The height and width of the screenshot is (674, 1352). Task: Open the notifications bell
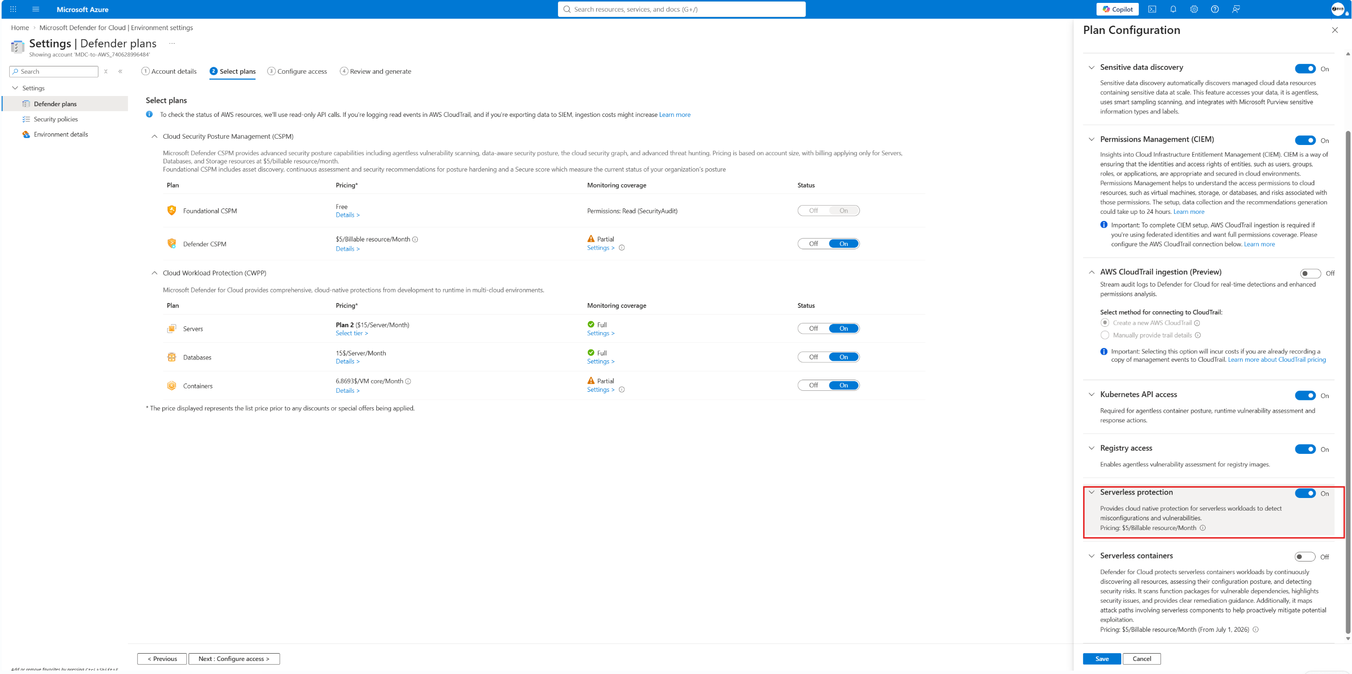pyautogui.click(x=1173, y=9)
